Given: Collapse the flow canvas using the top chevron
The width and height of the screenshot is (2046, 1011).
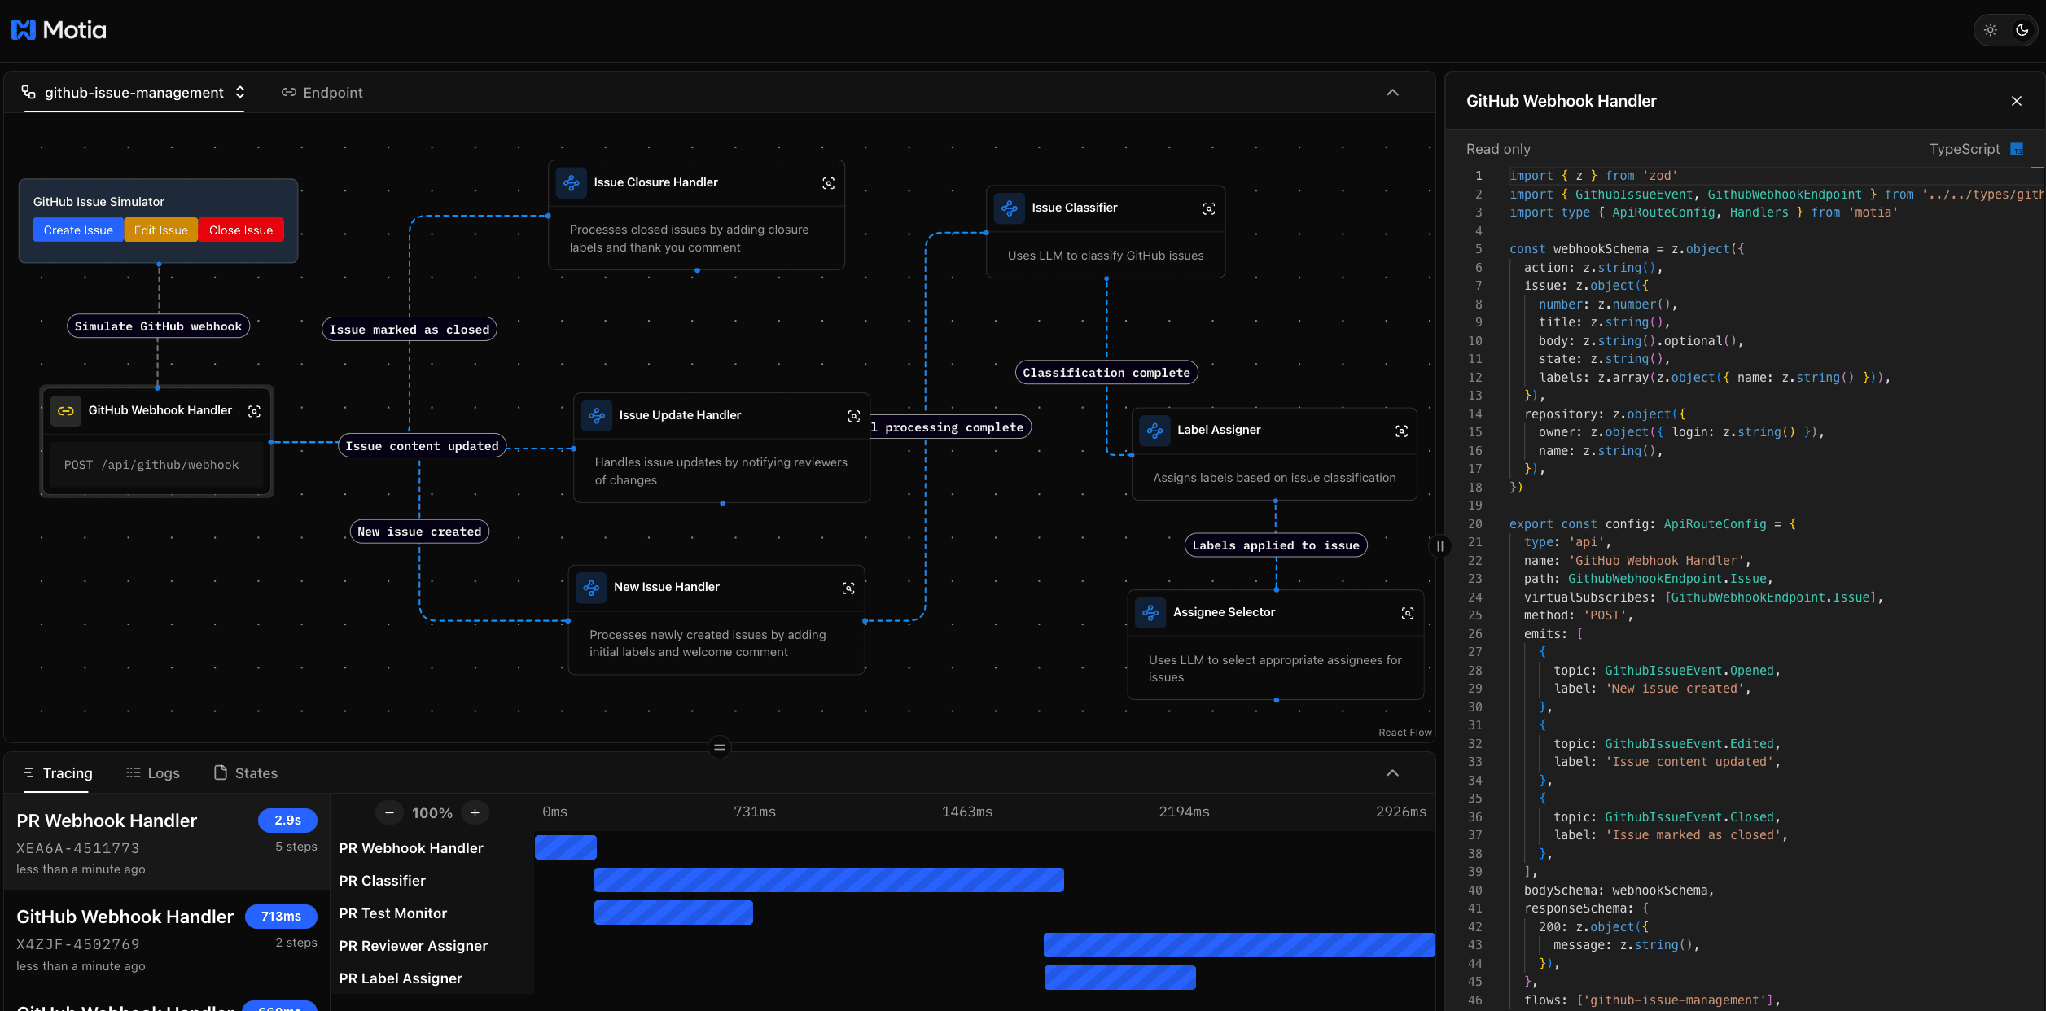Looking at the screenshot, I should (1393, 92).
